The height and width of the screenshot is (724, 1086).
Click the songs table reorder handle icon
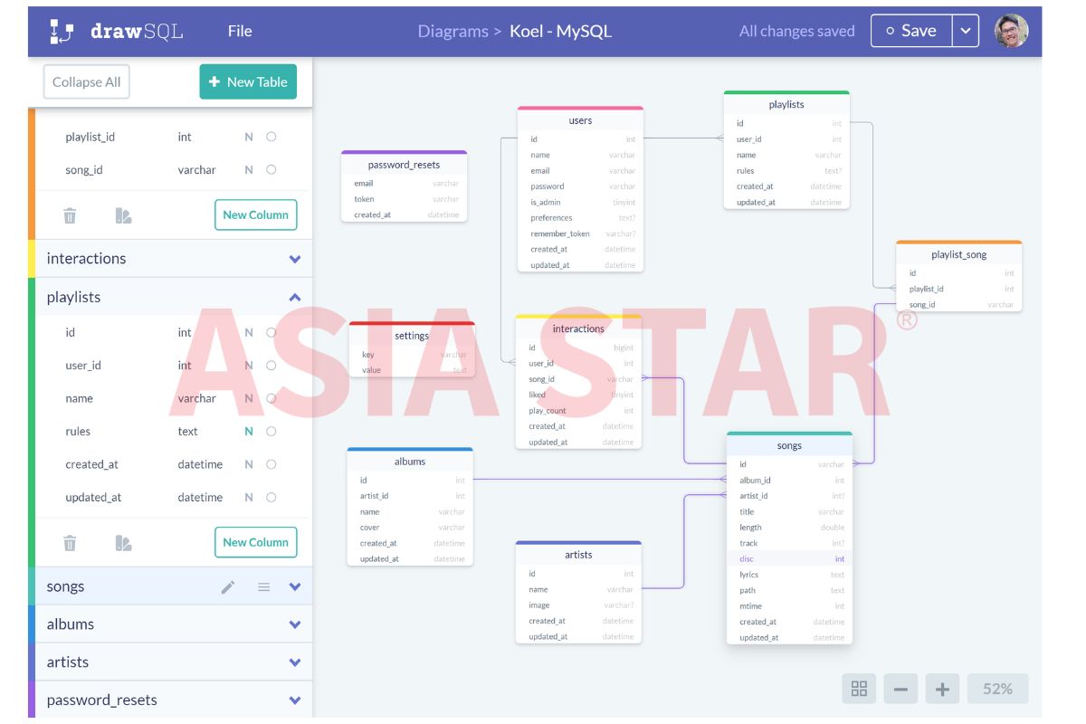263,587
